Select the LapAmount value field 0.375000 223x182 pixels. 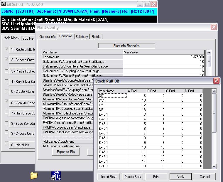point(164,57)
